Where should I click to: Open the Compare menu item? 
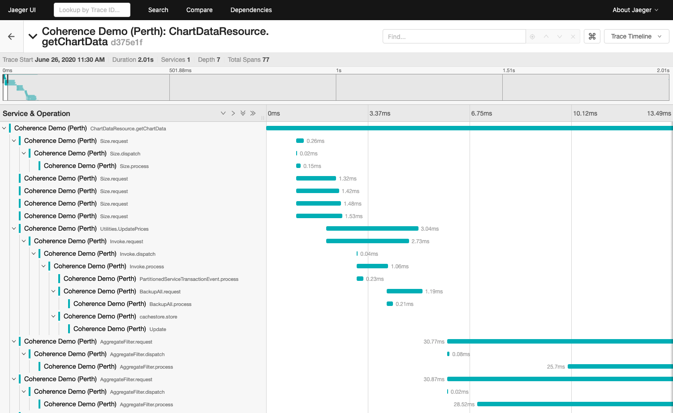199,10
